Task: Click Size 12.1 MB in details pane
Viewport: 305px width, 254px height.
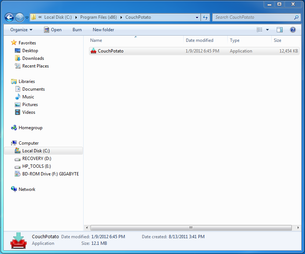Action: point(99,243)
